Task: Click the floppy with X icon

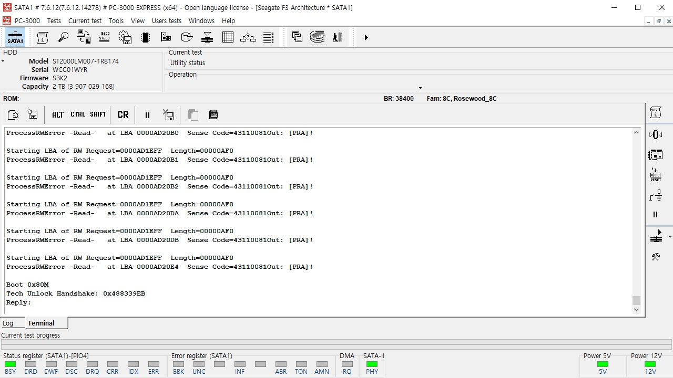Action: point(168,114)
